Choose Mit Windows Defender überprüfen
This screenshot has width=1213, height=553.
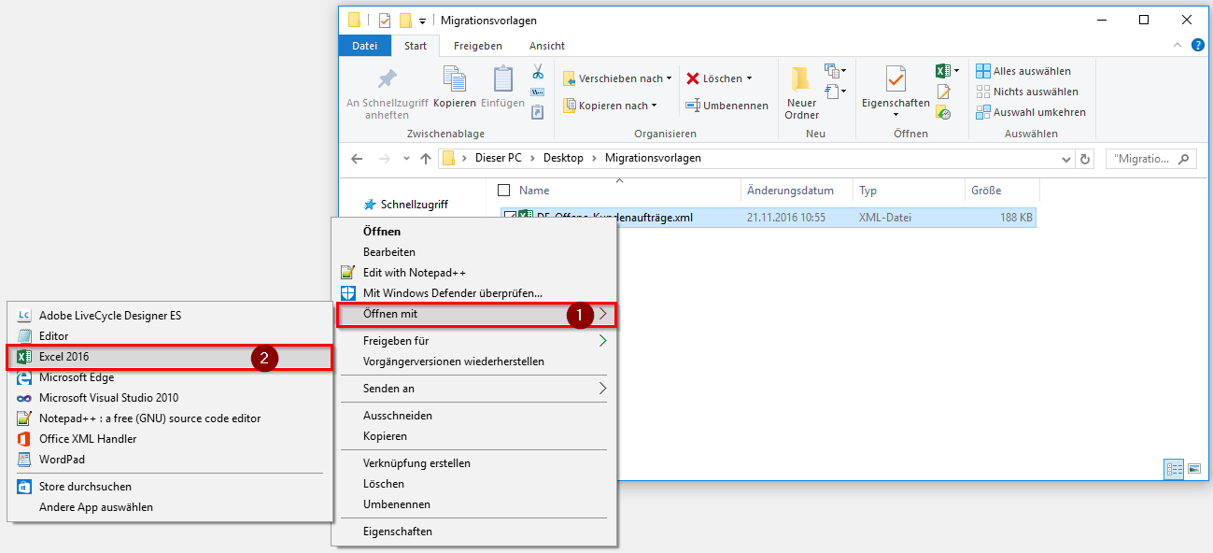coord(475,293)
